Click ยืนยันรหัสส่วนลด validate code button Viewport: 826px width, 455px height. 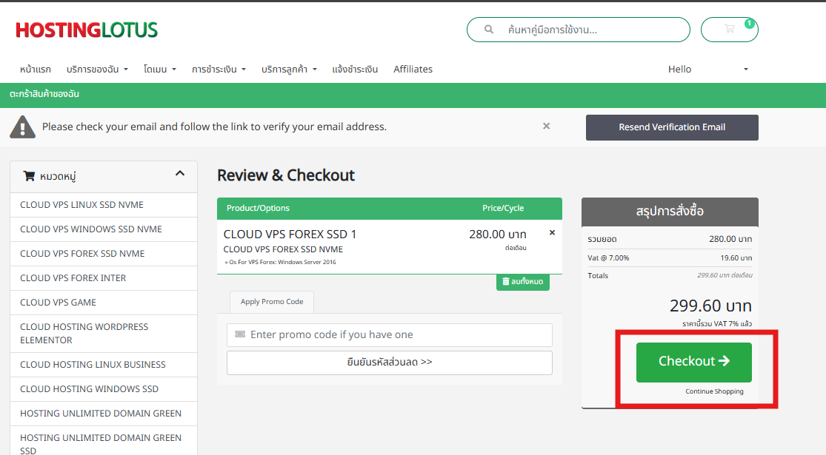(390, 363)
